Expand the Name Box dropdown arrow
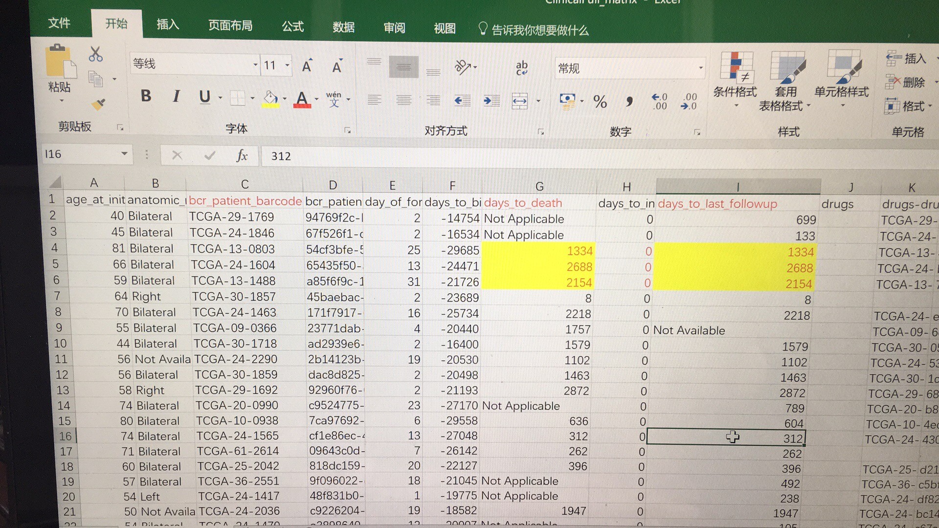The height and width of the screenshot is (528, 939). 124,154
